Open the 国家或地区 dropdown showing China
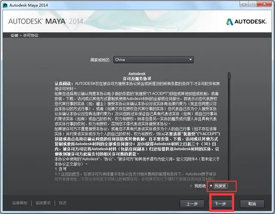275x214 pixels. click(153, 60)
